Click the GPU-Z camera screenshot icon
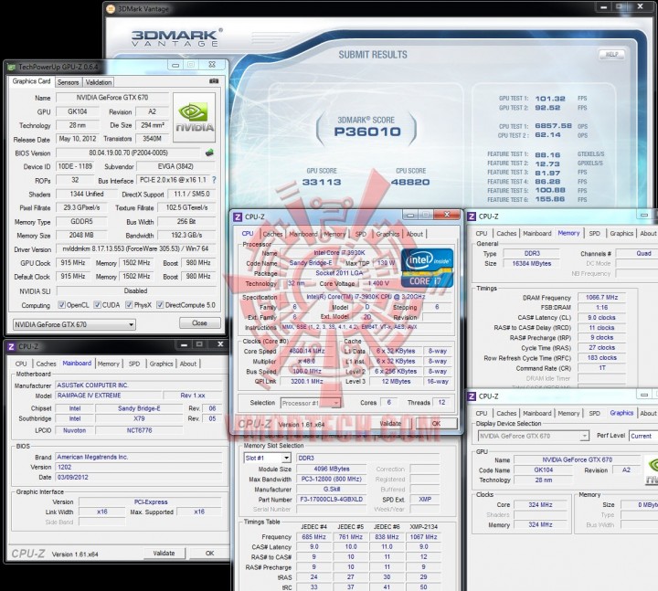Image resolution: width=658 pixels, height=591 pixels. 214,81
